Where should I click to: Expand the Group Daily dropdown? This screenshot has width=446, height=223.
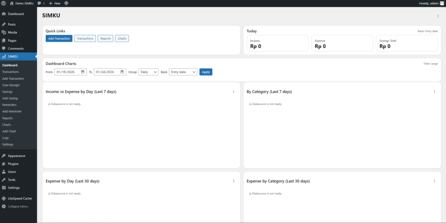(149, 72)
